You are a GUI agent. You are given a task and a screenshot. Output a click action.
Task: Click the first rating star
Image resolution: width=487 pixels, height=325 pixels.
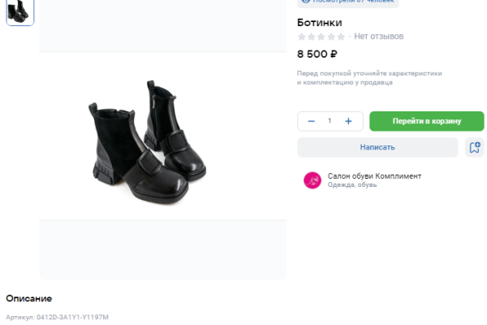(x=302, y=37)
